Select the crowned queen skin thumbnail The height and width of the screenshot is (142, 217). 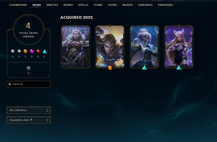pos(75,47)
